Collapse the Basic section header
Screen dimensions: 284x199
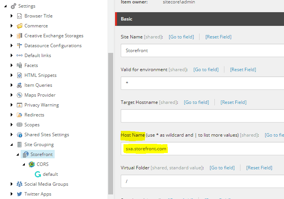(x=200, y=19)
